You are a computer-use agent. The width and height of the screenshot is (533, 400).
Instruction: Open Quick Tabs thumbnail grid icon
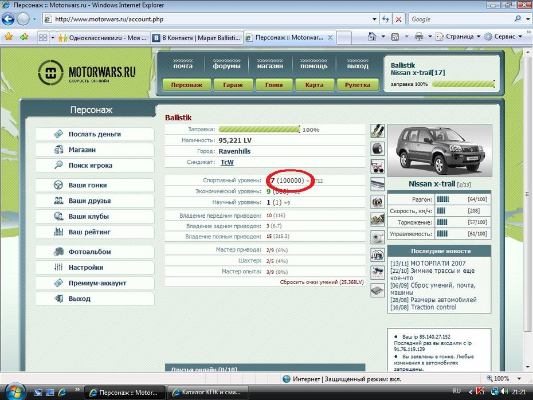coord(43,37)
